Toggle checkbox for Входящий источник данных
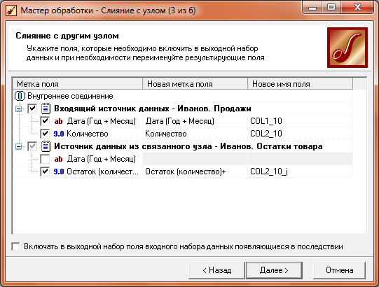 pos(32,108)
